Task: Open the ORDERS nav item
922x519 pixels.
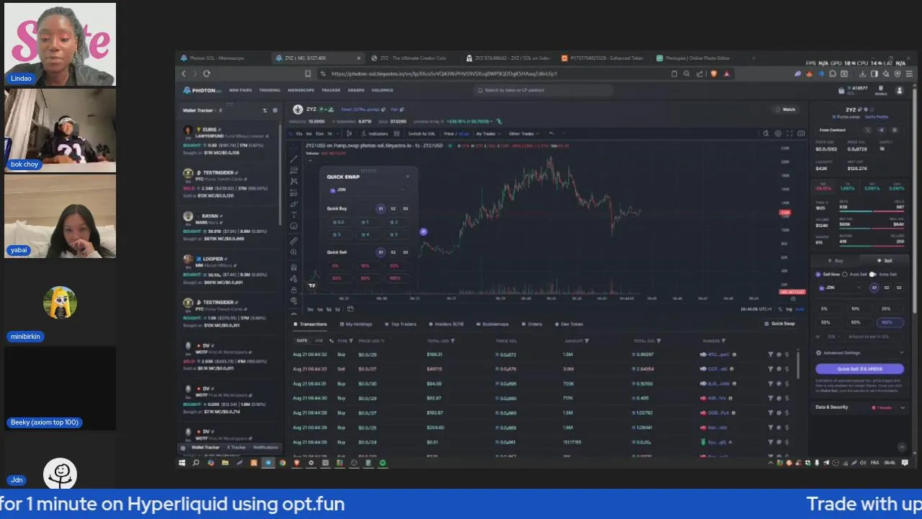Action: click(356, 90)
